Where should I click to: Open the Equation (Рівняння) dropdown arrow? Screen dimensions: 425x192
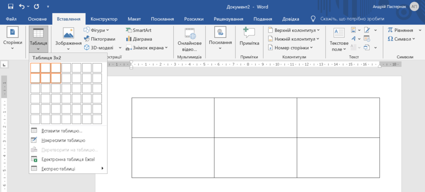tap(420, 30)
